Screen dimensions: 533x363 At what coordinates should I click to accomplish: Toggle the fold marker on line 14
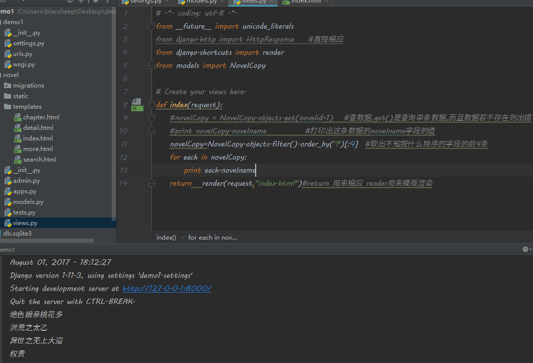151,184
